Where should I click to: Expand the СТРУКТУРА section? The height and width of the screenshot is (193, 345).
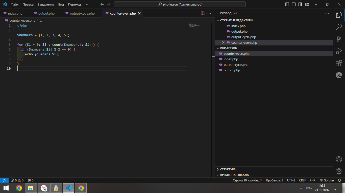(228, 169)
